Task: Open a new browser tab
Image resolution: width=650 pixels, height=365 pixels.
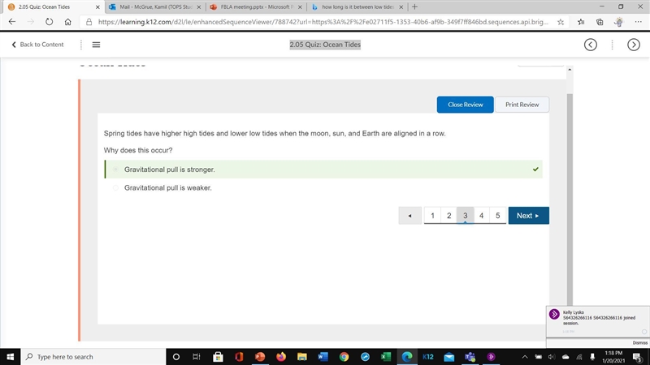Action: (x=414, y=6)
